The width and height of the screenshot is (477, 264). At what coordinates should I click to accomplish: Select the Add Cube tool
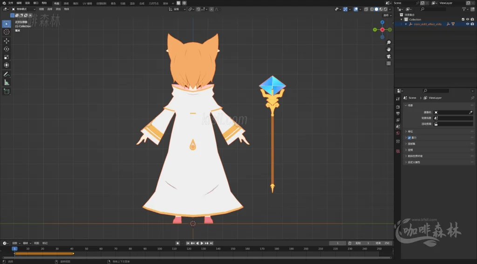point(7,91)
